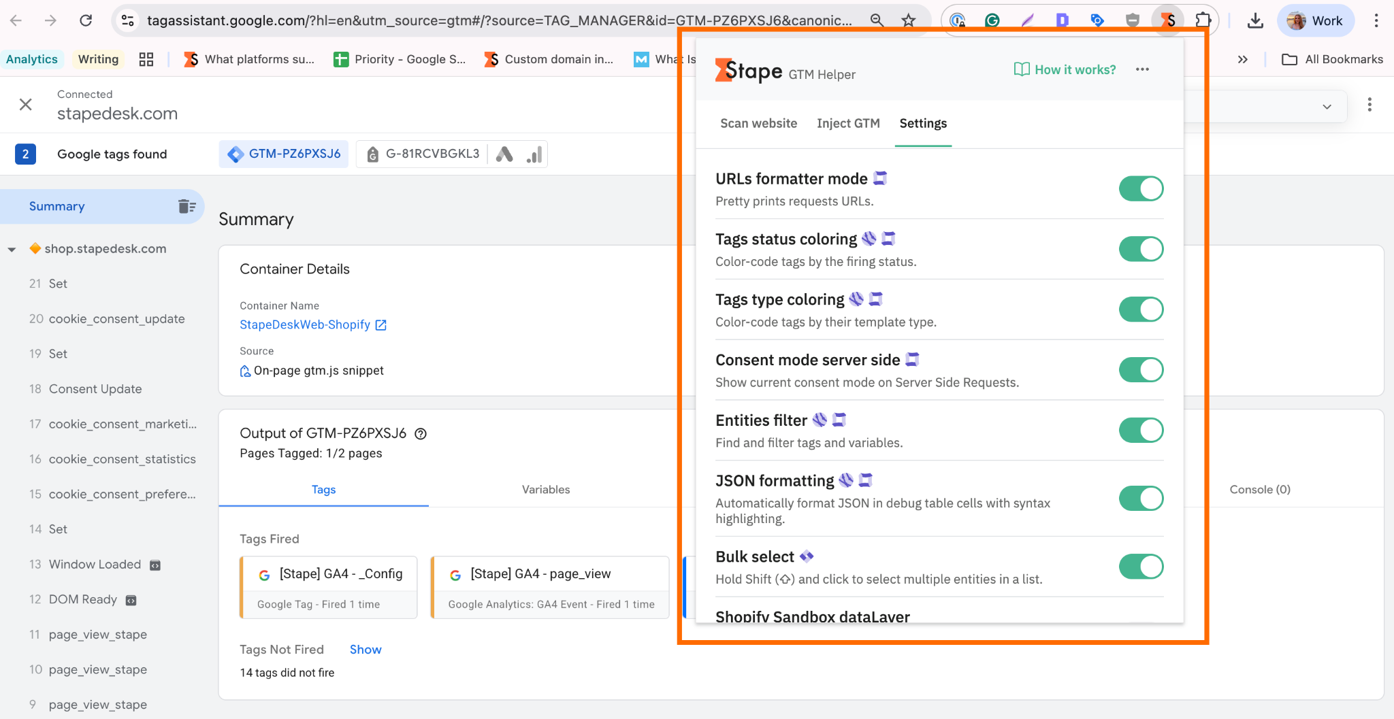This screenshot has height=719, width=1394.
Task: Open Tag Assistant three-dot menu
Action: tap(1369, 104)
